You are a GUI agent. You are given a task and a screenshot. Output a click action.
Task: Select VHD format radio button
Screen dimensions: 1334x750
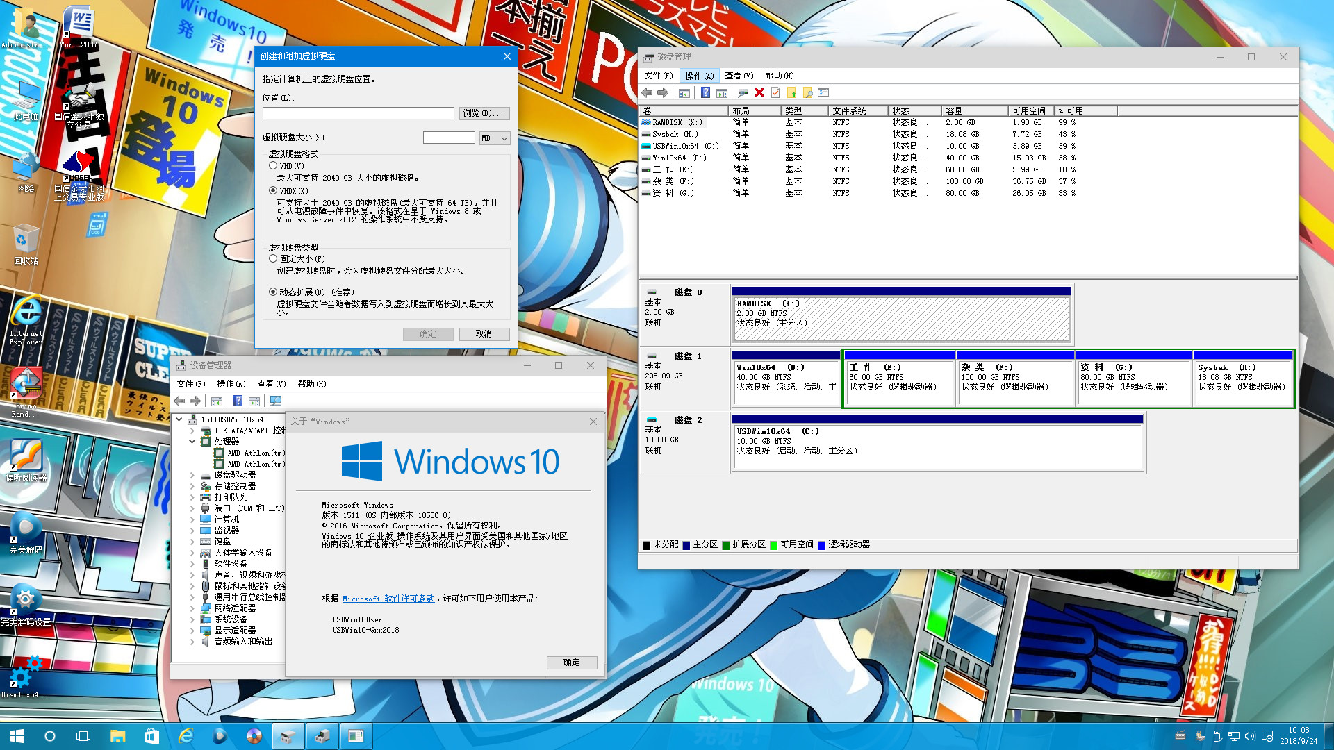273,166
